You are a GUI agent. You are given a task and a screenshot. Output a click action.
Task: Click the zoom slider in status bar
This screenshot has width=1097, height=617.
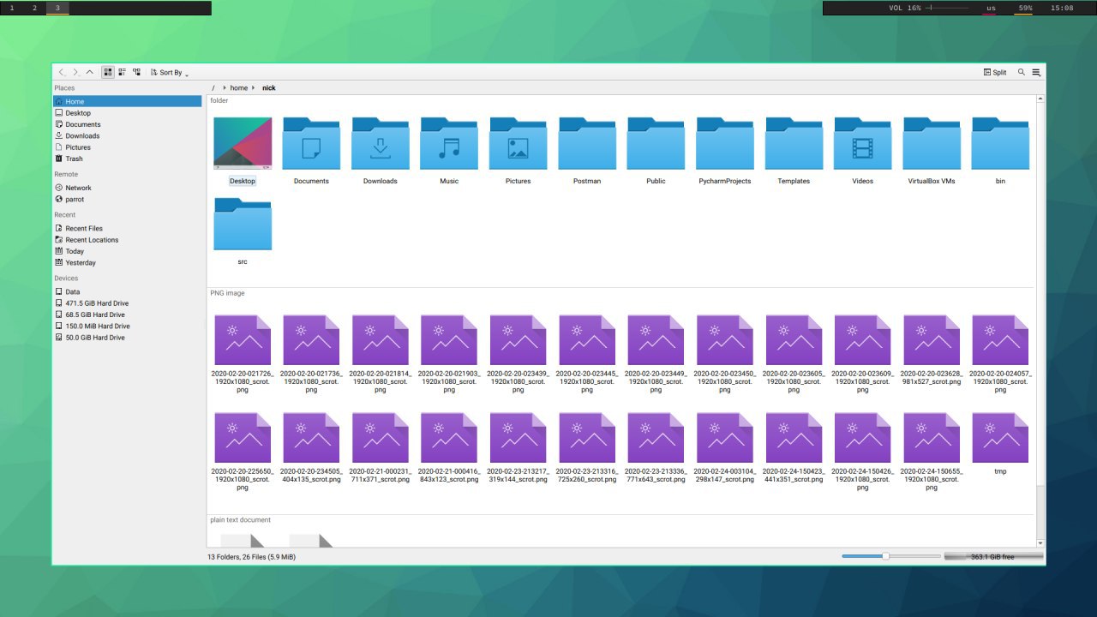[x=890, y=556]
